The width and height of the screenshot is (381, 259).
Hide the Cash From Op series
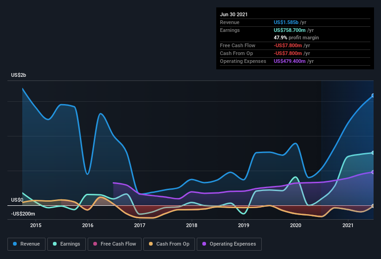(169, 244)
